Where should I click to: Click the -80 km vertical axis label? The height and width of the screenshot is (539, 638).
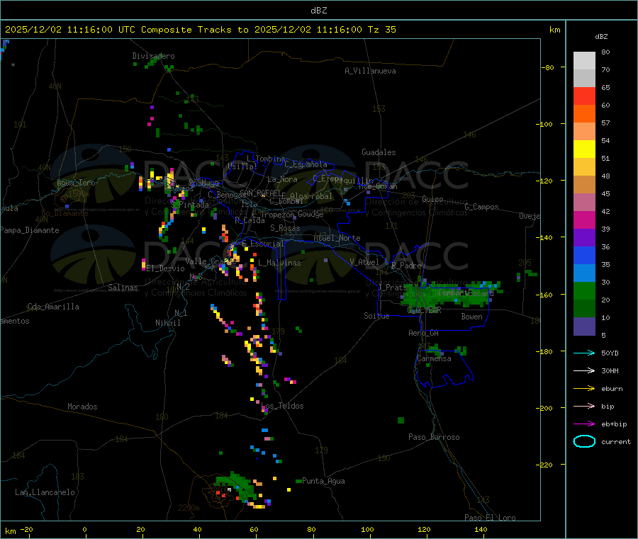click(x=547, y=67)
